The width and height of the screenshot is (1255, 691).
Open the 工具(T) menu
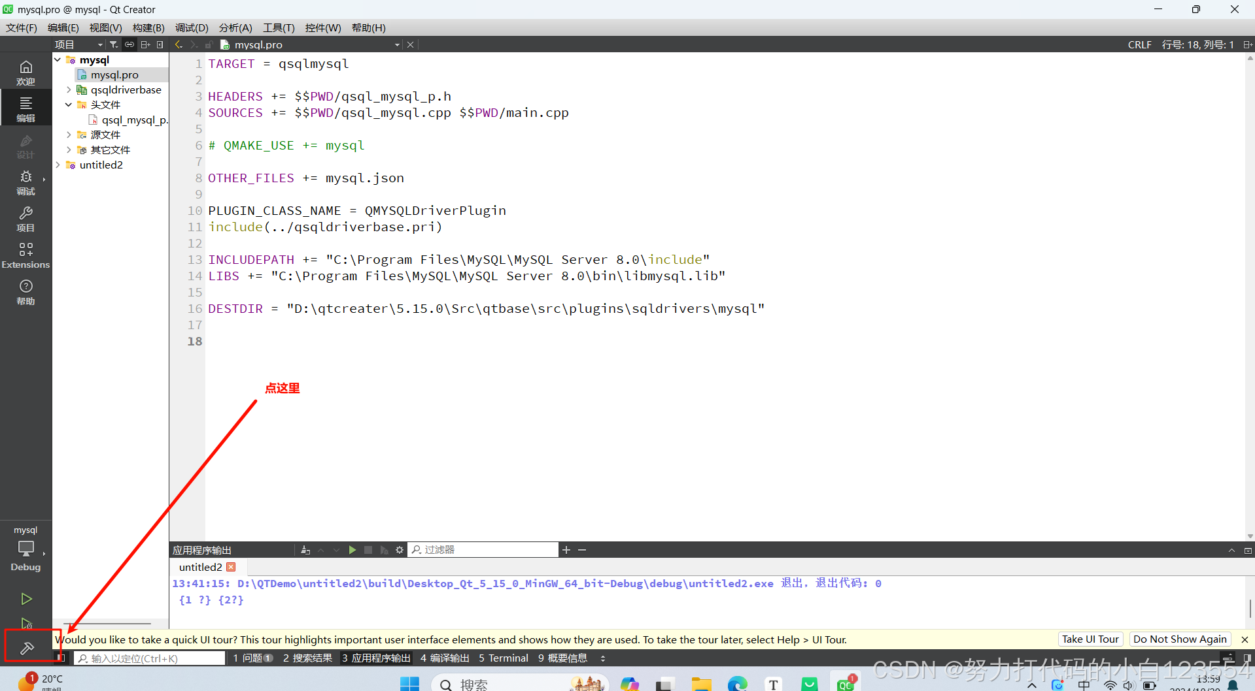coord(278,27)
